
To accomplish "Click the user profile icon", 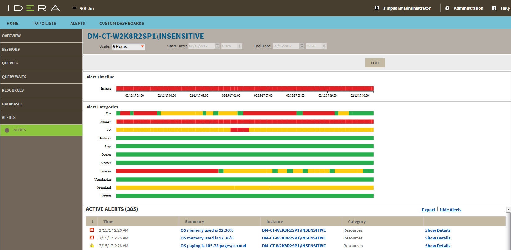I will pos(377,8).
